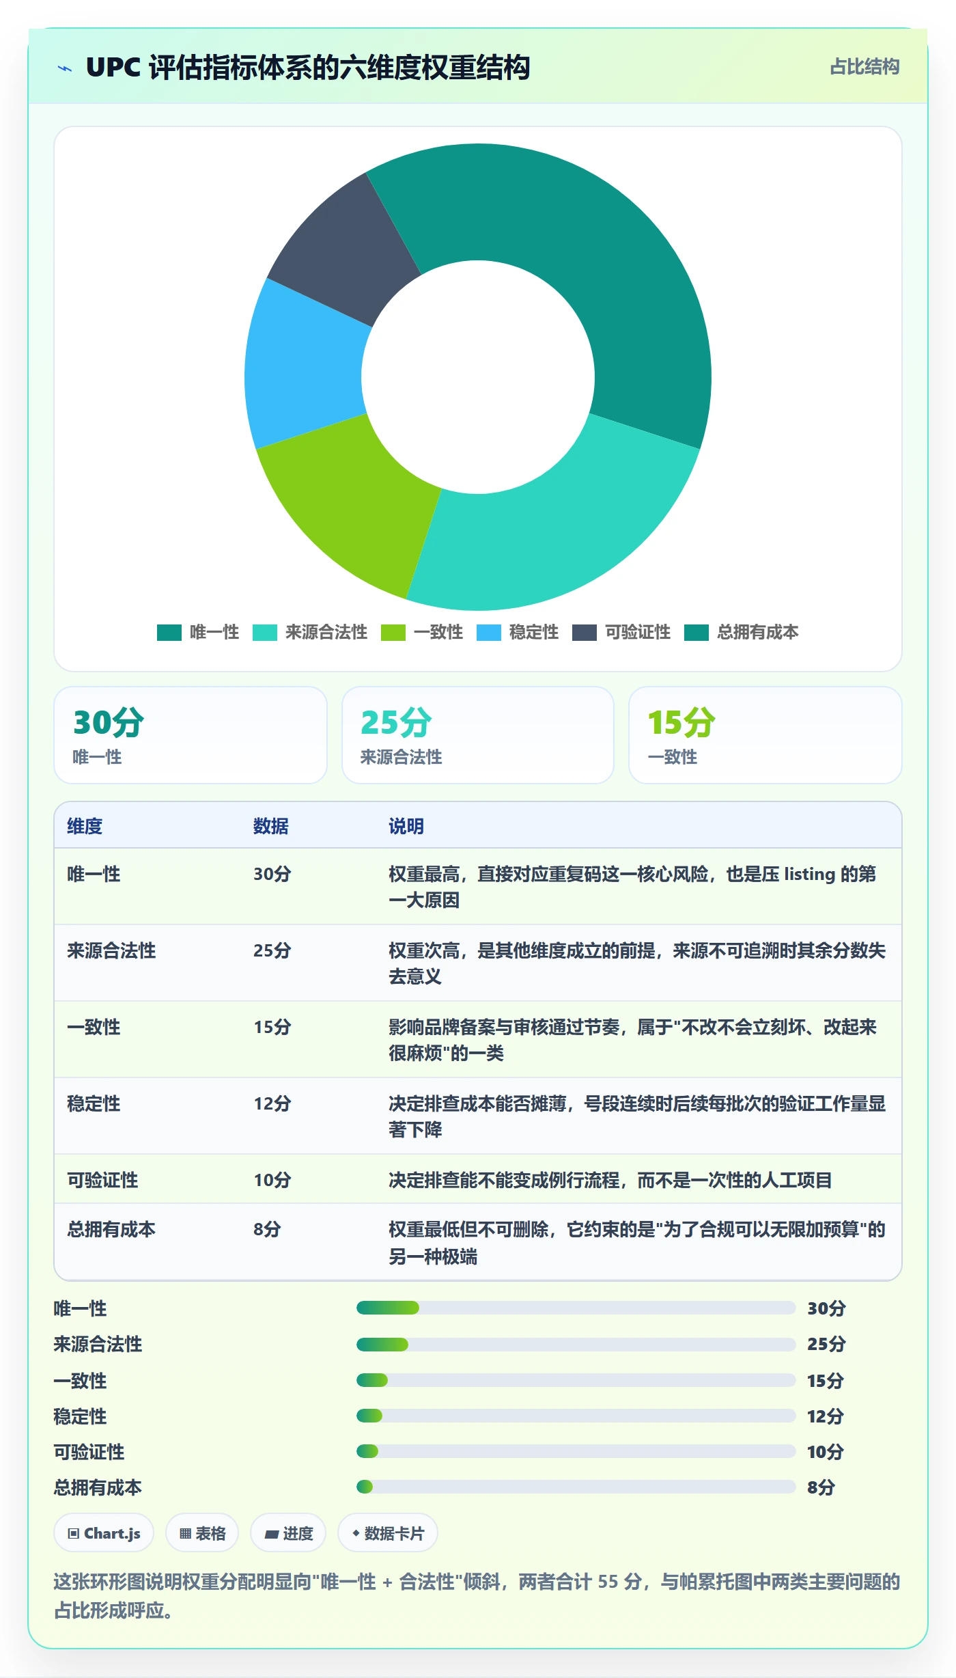Click the 数据 column header
Screen dimensions: 956x1678
pos(271,826)
